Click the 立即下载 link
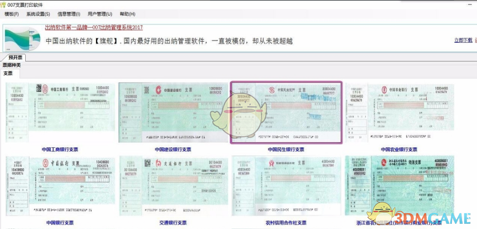Image resolution: width=477 pixels, height=229 pixels. click(x=463, y=40)
